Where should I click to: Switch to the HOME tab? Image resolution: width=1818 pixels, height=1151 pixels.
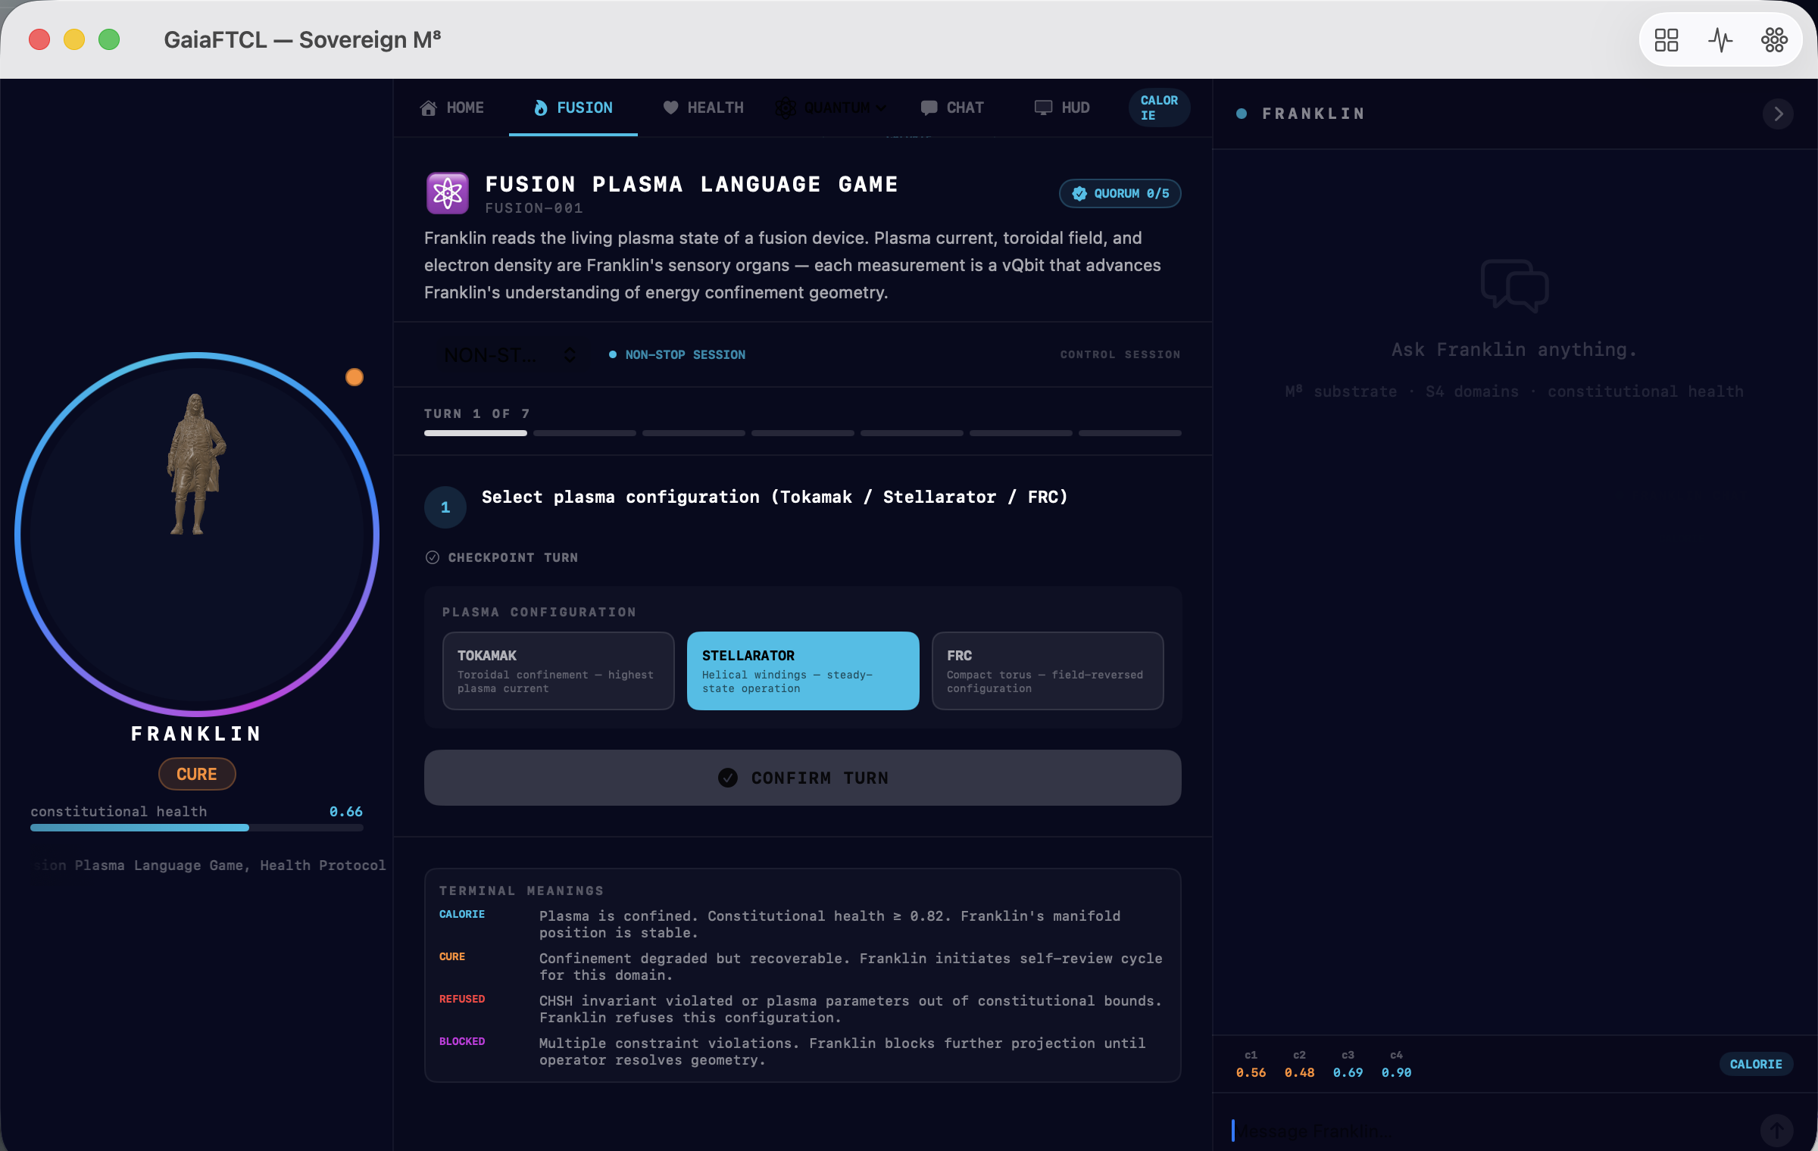point(452,108)
